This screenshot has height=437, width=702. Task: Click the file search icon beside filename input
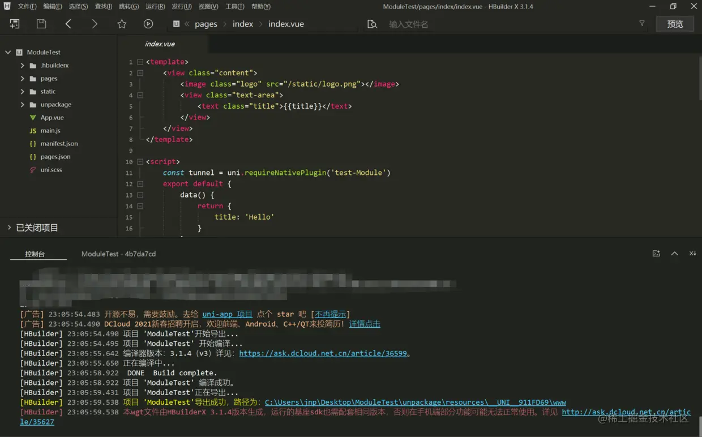372,24
